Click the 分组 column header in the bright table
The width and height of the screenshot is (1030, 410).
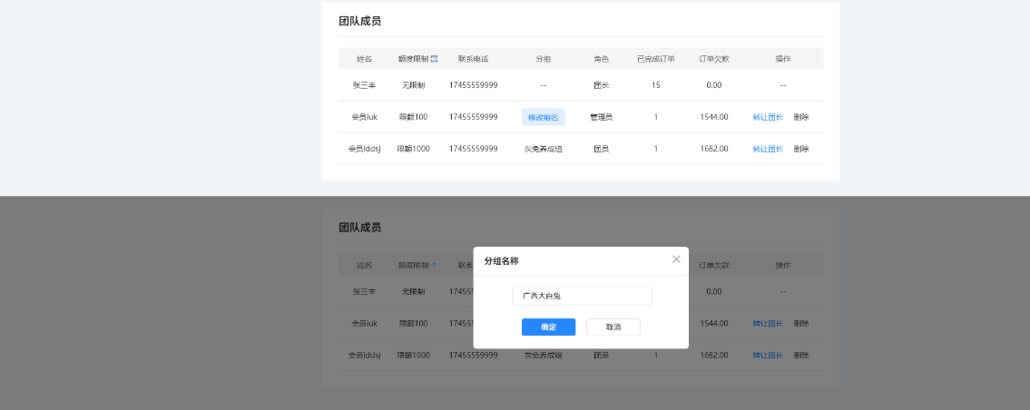tap(543, 59)
